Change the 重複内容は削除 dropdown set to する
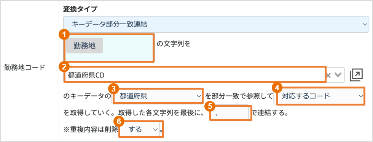373x142 pixels. pos(141,129)
